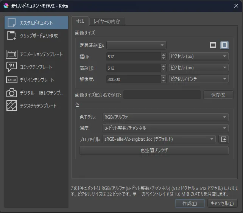Open the 定義済み predefined sizes dropdown
243x213 pixels.
pyautogui.click(x=136, y=45)
